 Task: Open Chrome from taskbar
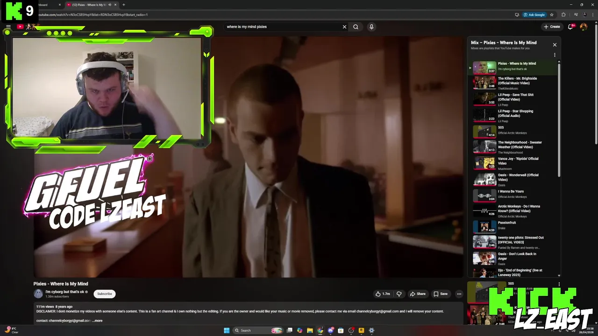coord(320,330)
